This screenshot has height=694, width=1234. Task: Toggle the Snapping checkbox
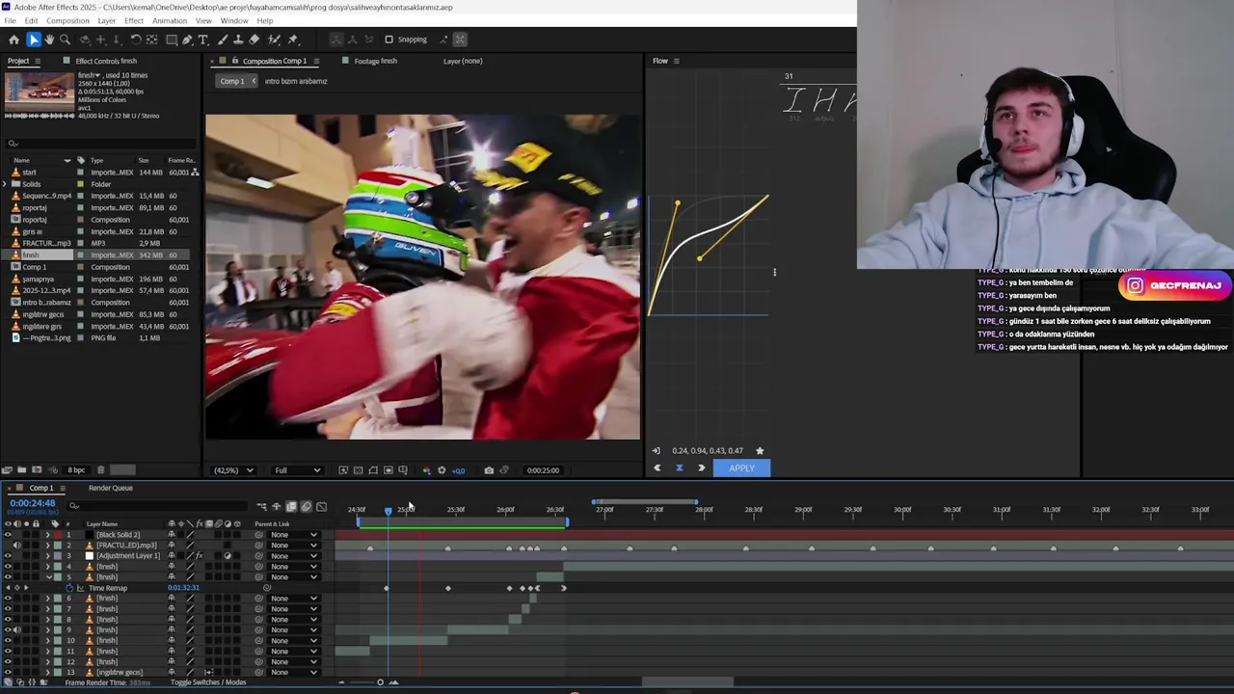point(389,40)
